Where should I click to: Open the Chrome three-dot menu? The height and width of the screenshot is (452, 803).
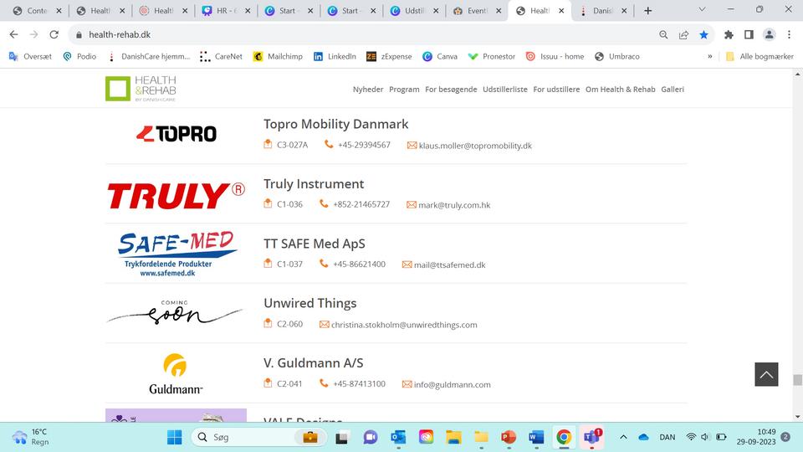(x=789, y=34)
